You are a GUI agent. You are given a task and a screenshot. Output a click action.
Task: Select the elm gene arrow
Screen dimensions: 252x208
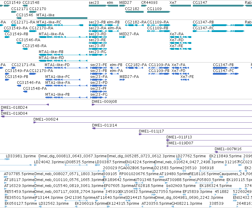113,6
